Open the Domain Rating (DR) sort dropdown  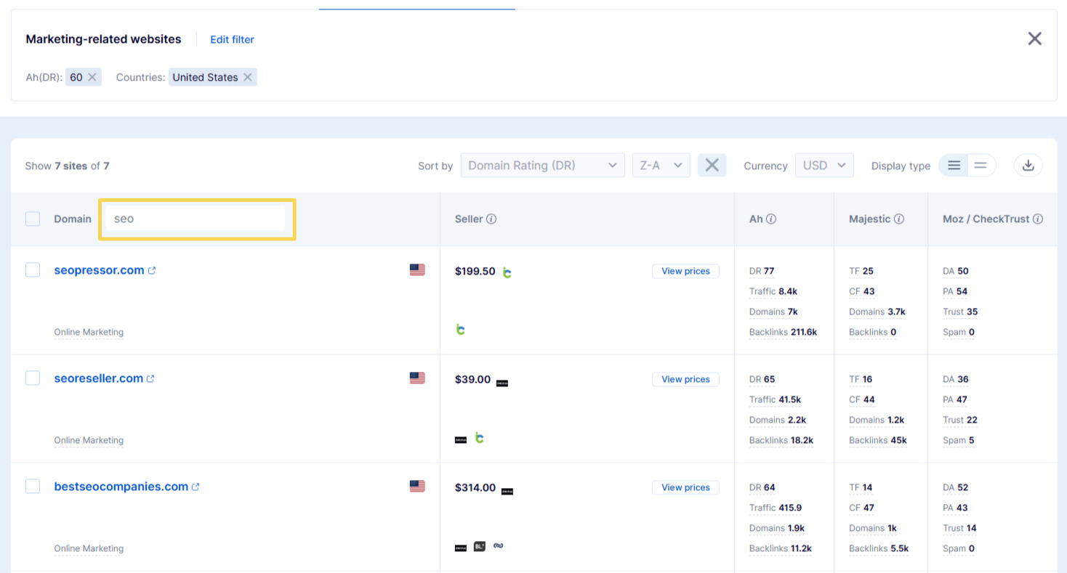pyautogui.click(x=542, y=166)
